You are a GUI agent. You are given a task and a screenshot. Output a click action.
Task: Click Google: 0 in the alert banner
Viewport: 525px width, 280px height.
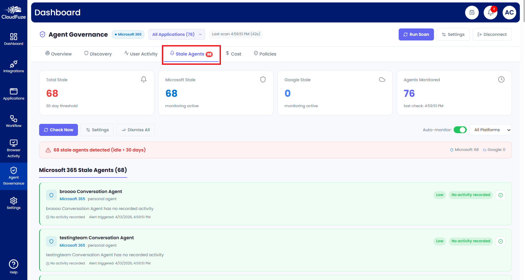(494, 150)
